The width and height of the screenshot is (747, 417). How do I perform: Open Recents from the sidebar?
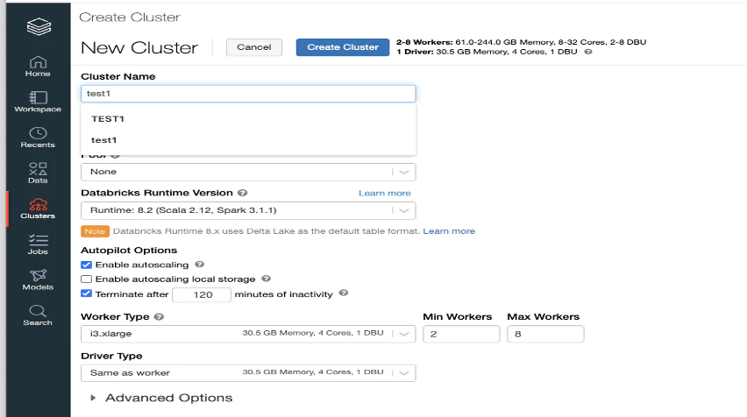[x=38, y=138]
